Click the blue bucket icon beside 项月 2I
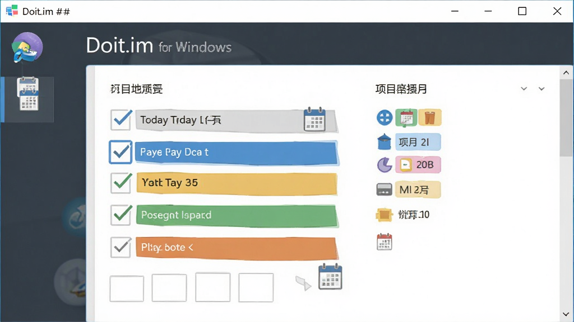Image resolution: width=574 pixels, height=322 pixels. [384, 141]
